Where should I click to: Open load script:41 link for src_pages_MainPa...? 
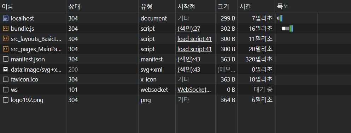[x=194, y=49]
